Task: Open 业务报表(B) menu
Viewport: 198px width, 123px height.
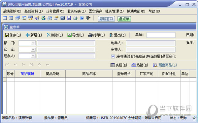Action: 77,11
